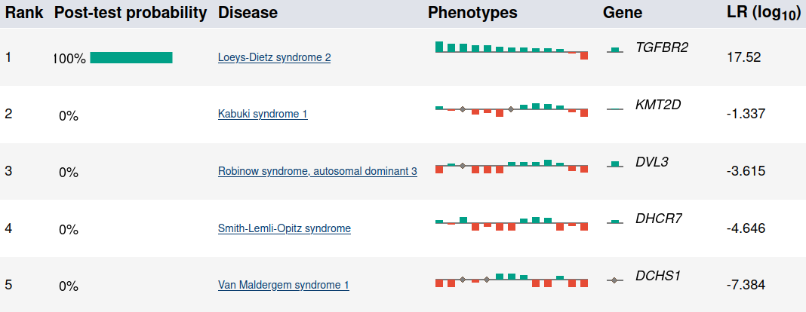Screen dimensions: 806x312
Task: Click the LR (log10) column header
Action: 763,14
